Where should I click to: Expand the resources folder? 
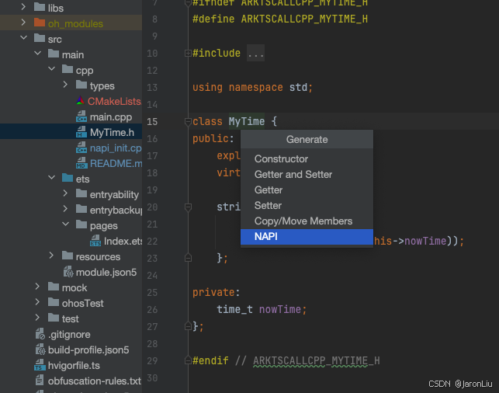click(x=51, y=256)
